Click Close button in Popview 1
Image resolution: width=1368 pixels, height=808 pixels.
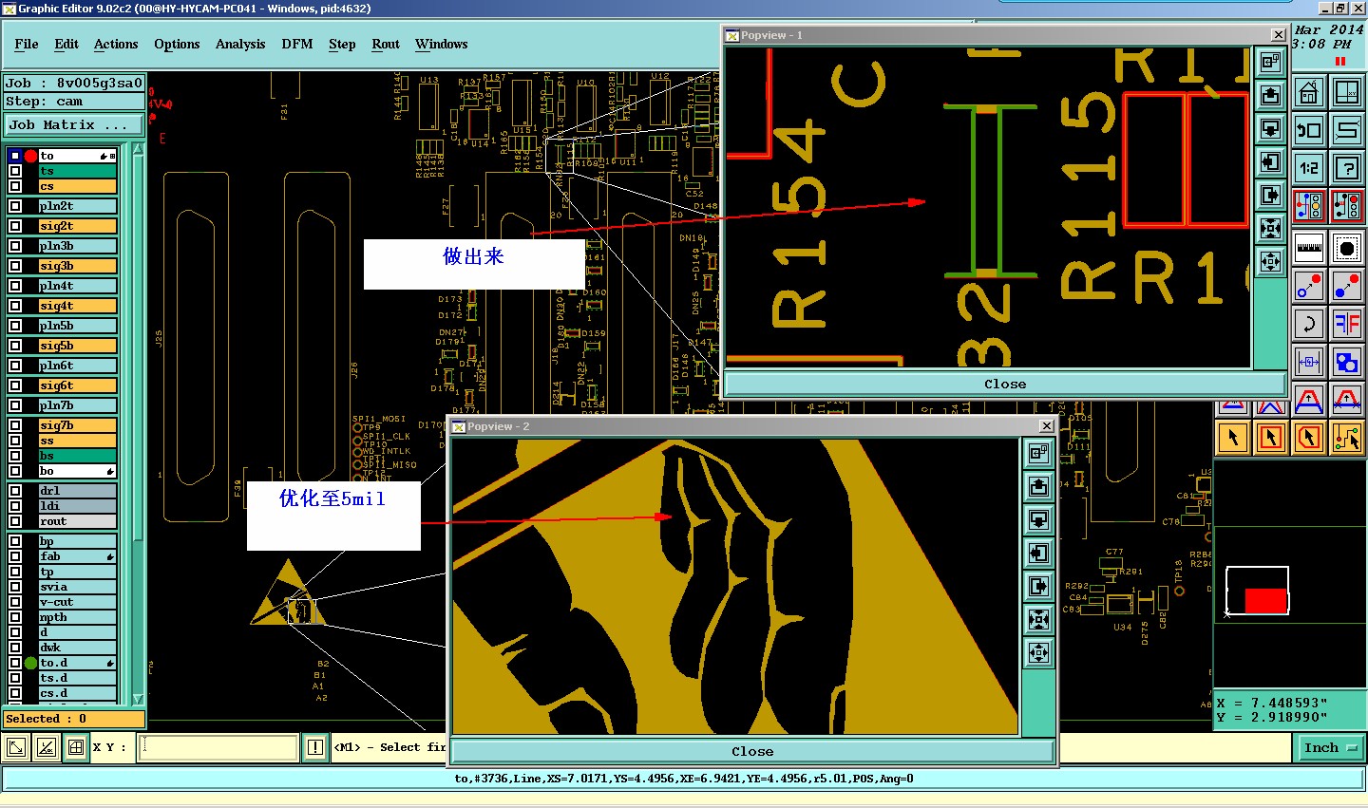[x=1005, y=384]
